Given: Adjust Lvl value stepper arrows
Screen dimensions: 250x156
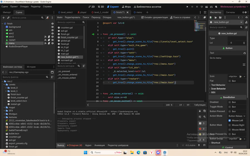Looking at the screenshot, I should click(244, 43).
